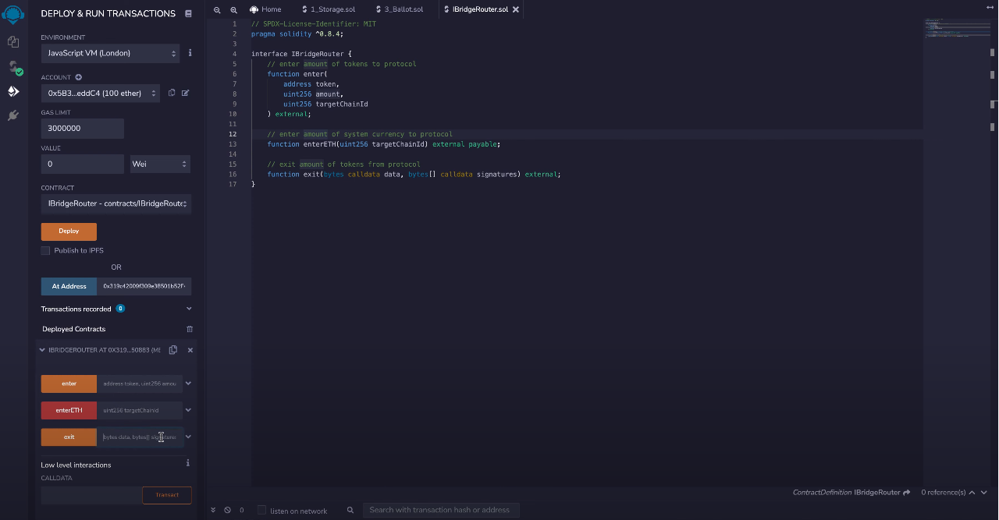Copy the selected account address
The height and width of the screenshot is (520, 999).
point(172,94)
